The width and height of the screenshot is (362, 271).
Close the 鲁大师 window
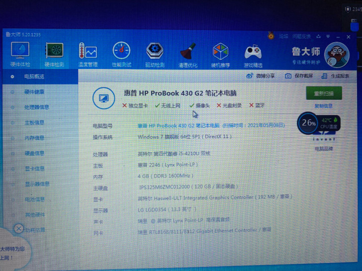pos(349,37)
